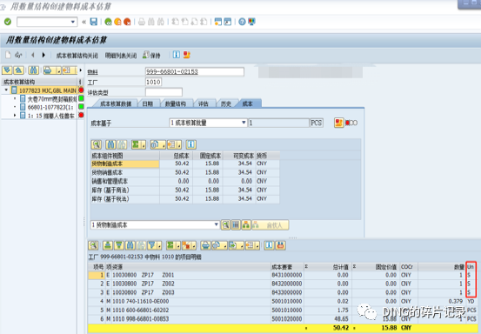Click the 合伙人 button
Viewport: 481px width, 334px height.
270,225
